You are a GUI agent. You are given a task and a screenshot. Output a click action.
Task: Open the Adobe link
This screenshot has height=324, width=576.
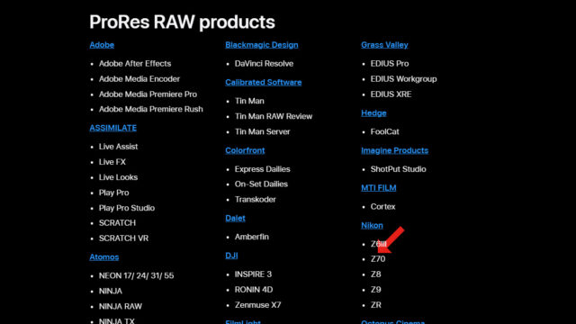click(x=102, y=45)
